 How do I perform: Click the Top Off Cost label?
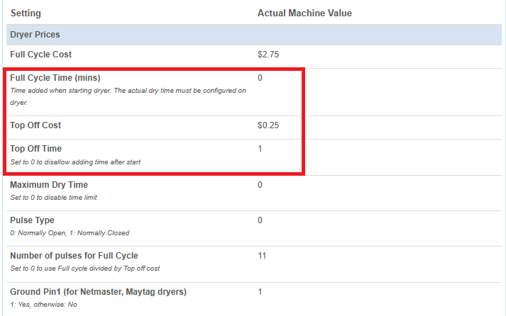pyautogui.click(x=35, y=125)
